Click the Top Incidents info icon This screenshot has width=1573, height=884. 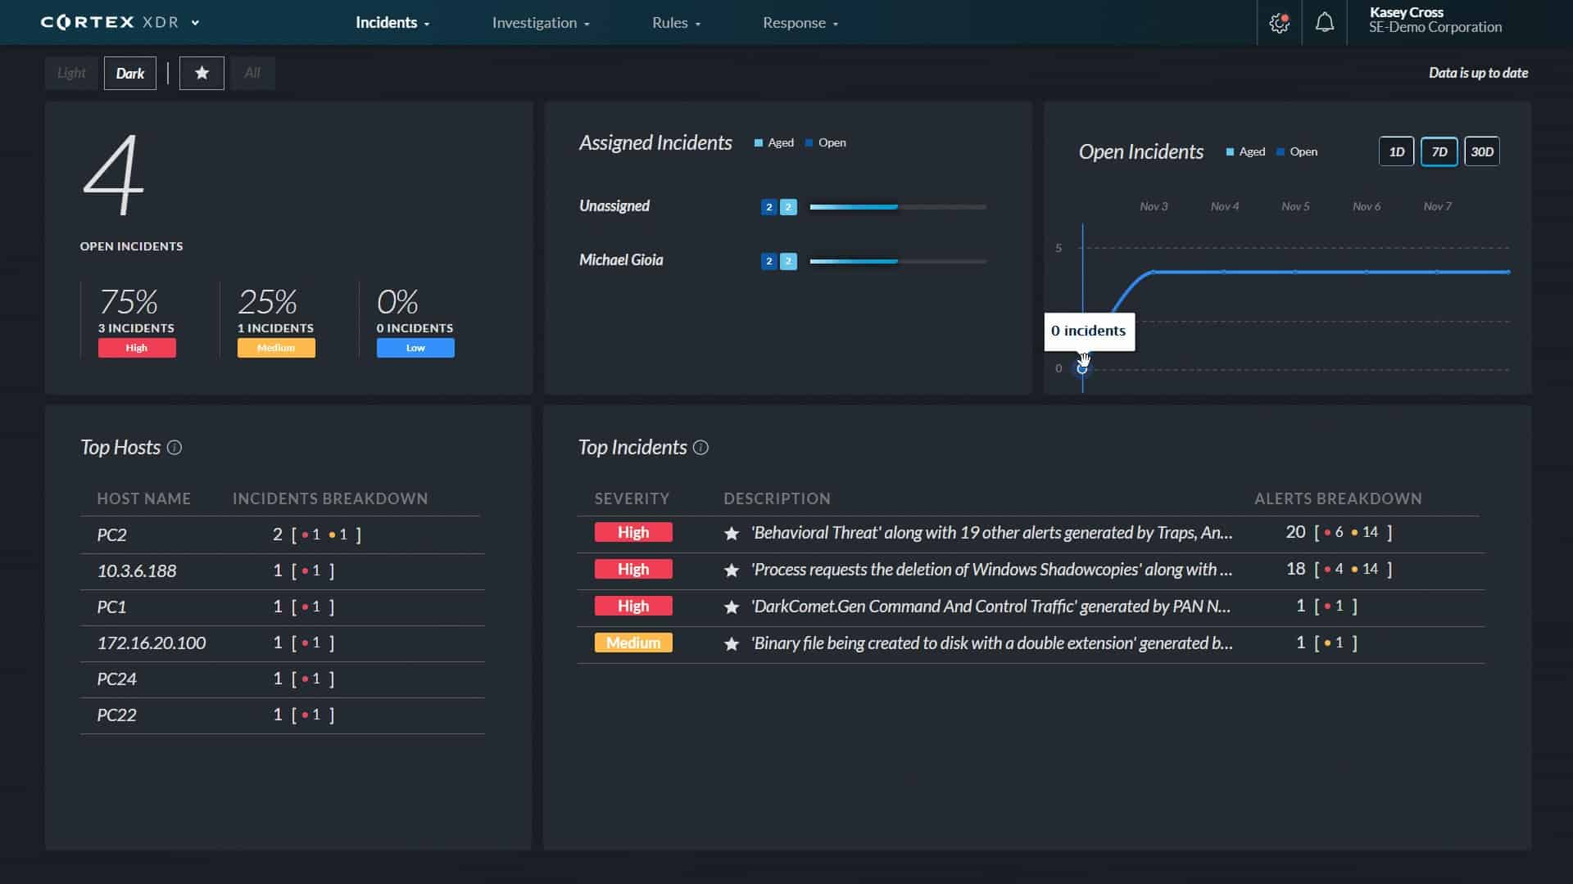click(x=700, y=448)
